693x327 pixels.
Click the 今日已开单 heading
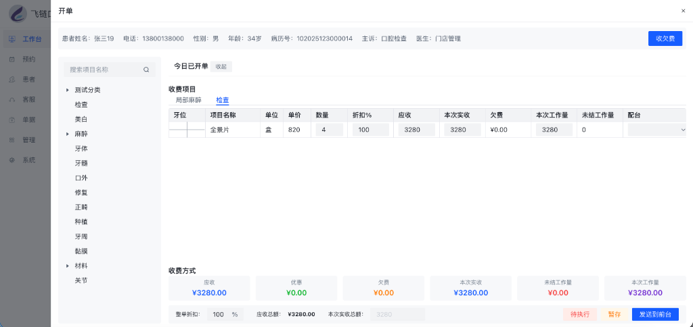coord(190,66)
